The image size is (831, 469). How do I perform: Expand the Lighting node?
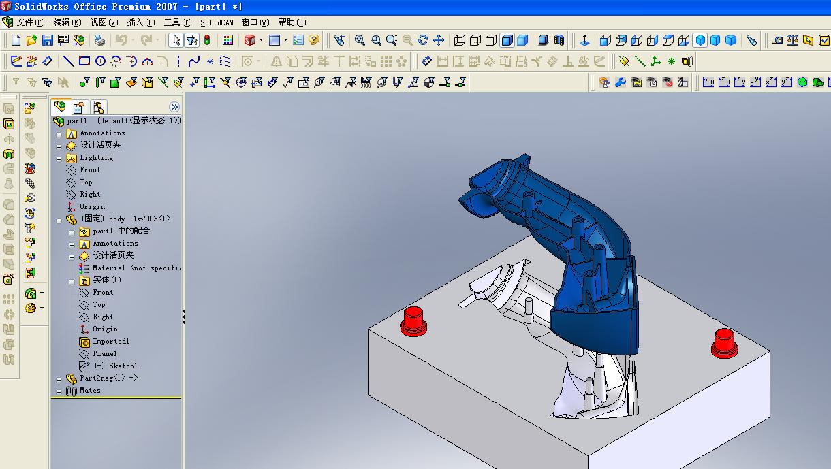(x=59, y=159)
